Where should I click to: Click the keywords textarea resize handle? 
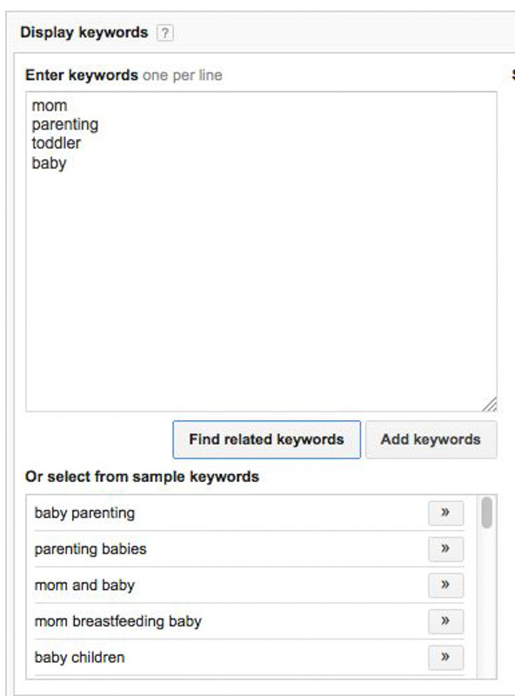pyautogui.click(x=490, y=405)
